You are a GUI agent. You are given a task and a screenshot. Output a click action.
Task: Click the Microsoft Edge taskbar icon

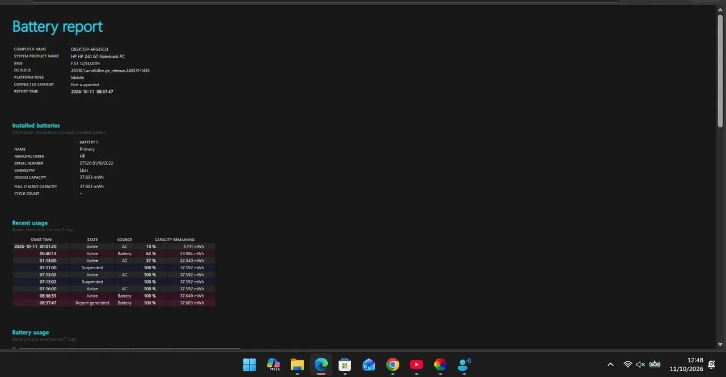[x=321, y=365]
